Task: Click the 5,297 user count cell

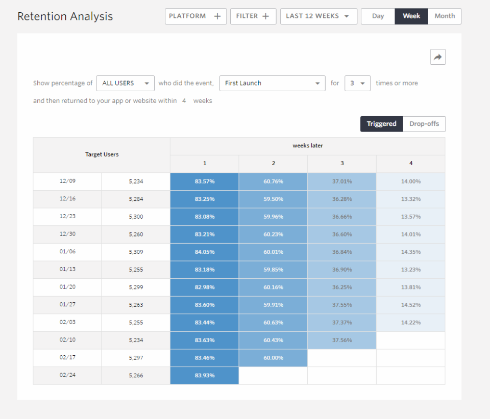Action: (x=136, y=358)
